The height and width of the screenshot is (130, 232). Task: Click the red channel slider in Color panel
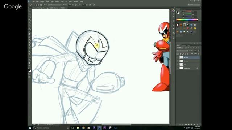(187, 12)
